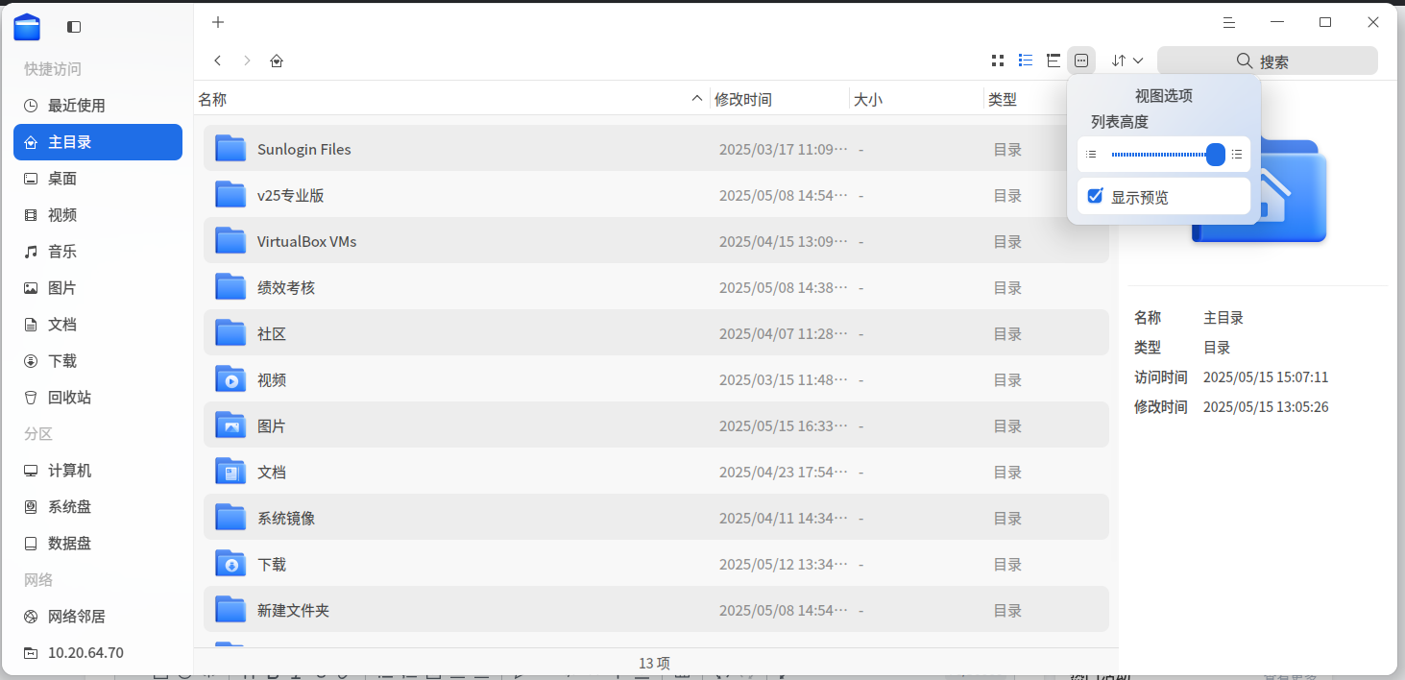Click the 图片 folder icon in file list

[x=230, y=425]
